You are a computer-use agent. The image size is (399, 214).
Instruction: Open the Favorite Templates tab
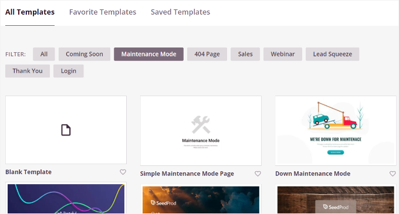(103, 12)
